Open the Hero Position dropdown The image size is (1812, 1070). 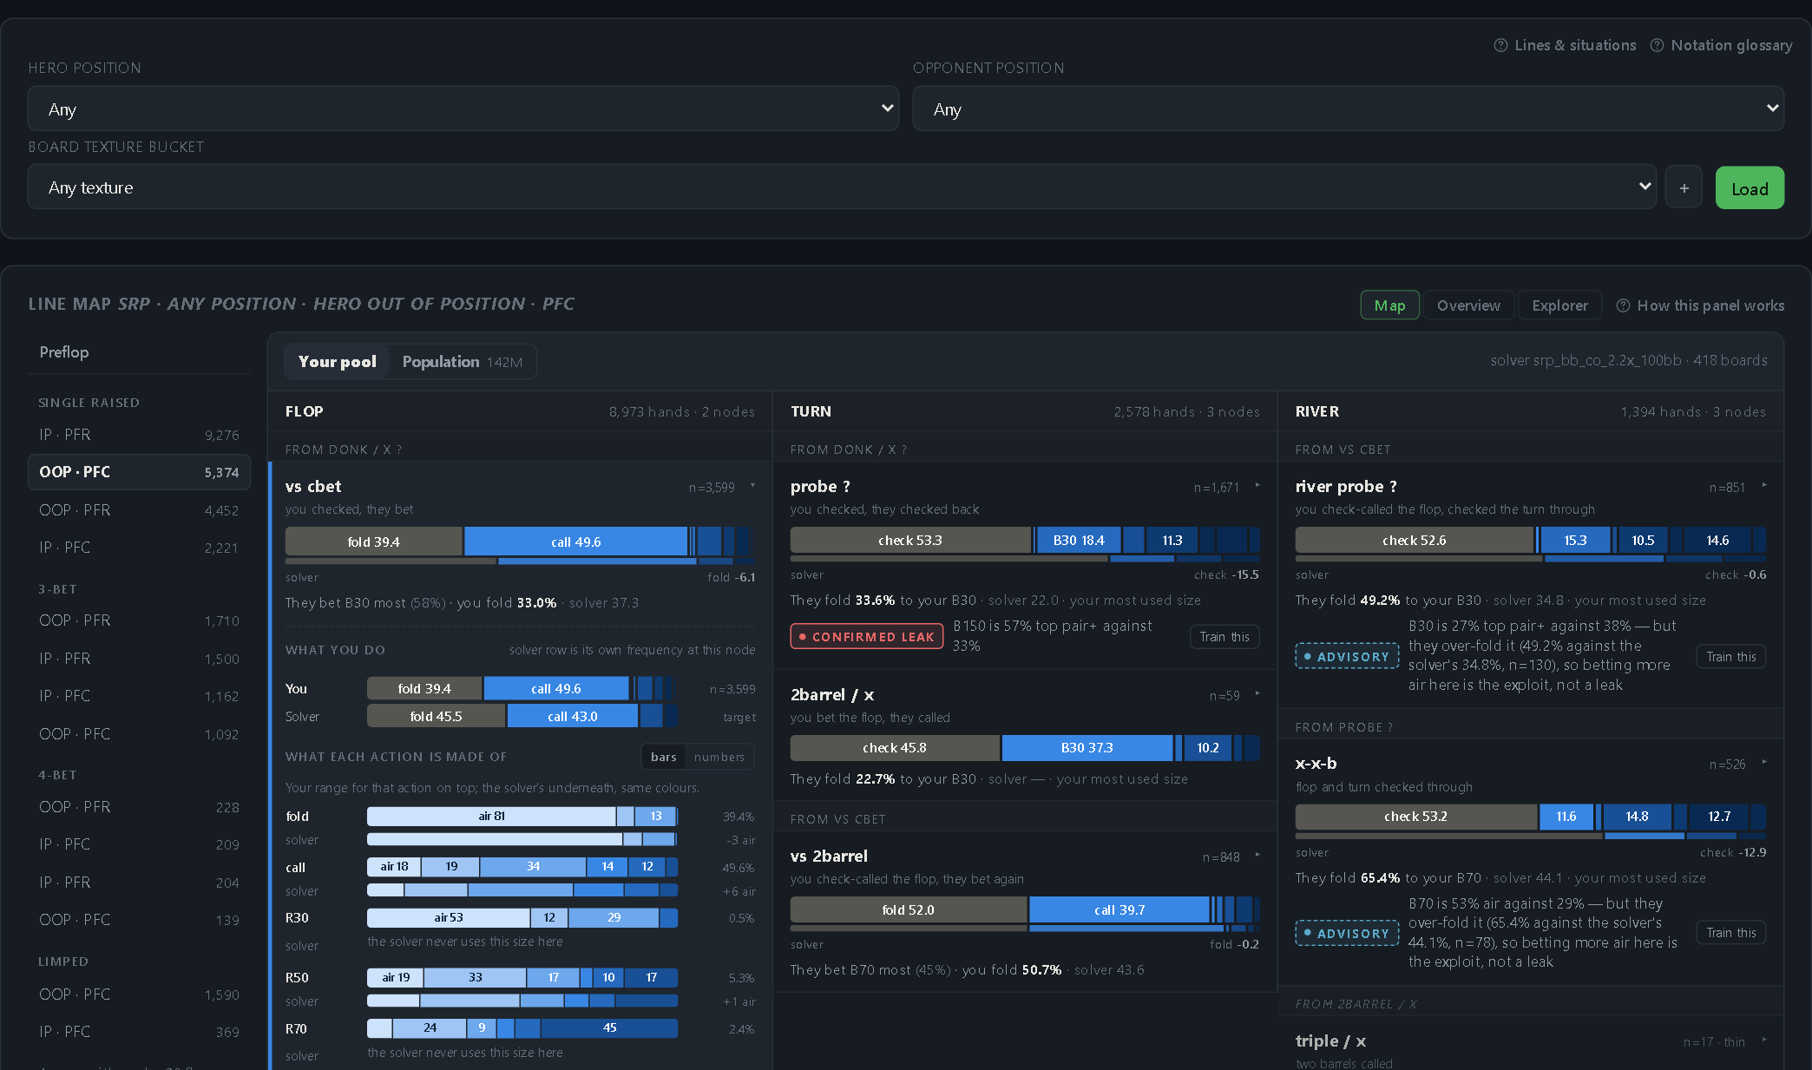click(x=463, y=108)
